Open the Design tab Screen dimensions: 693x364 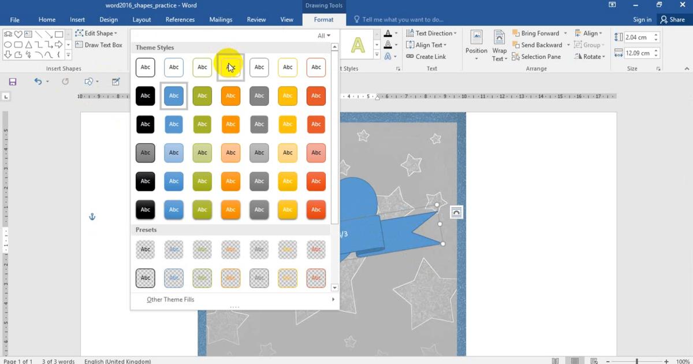tap(109, 20)
